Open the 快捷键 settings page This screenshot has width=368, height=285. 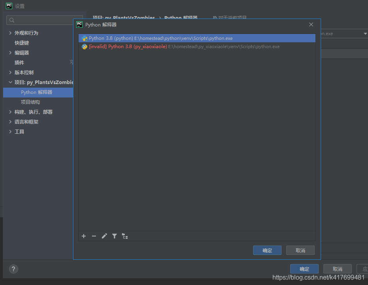click(x=22, y=43)
